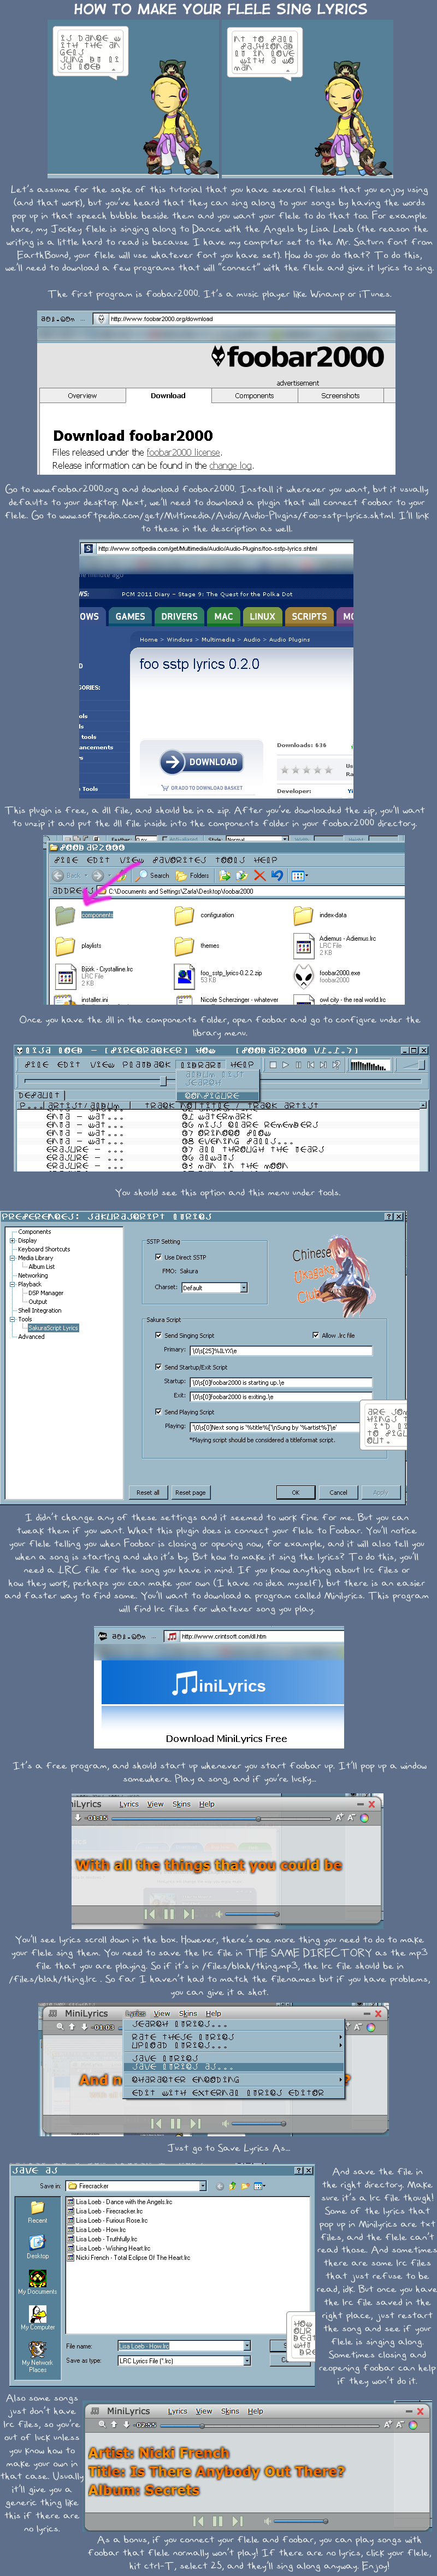Screen dimensions: 437x2576
Task: Toggle Folders pane in Explorer toolbar
Action: (x=193, y=875)
